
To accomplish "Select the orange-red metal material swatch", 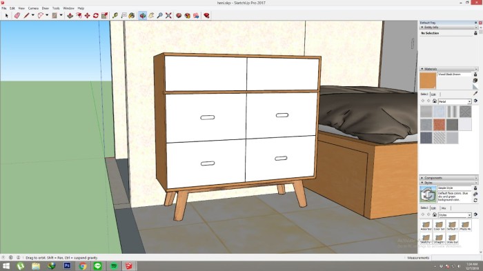I will pos(440,125).
